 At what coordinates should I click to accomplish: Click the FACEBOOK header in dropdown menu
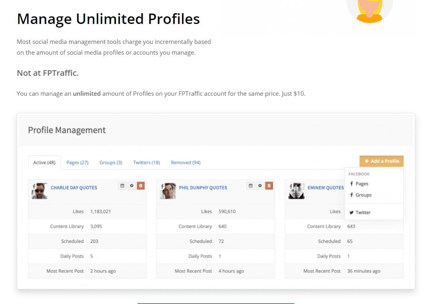point(359,174)
